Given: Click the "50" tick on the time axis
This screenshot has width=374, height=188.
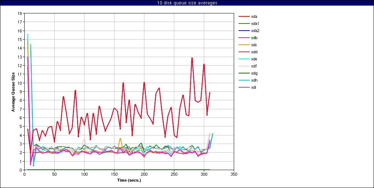Looking at the screenshot, I should [54, 174].
